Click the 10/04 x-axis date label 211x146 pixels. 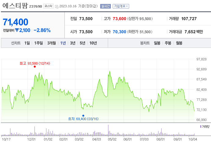(193, 139)
